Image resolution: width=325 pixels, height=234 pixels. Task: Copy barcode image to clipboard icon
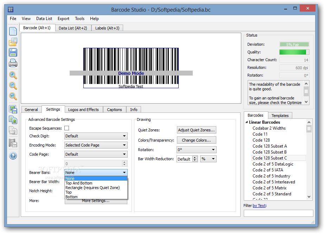[x=13, y=120]
